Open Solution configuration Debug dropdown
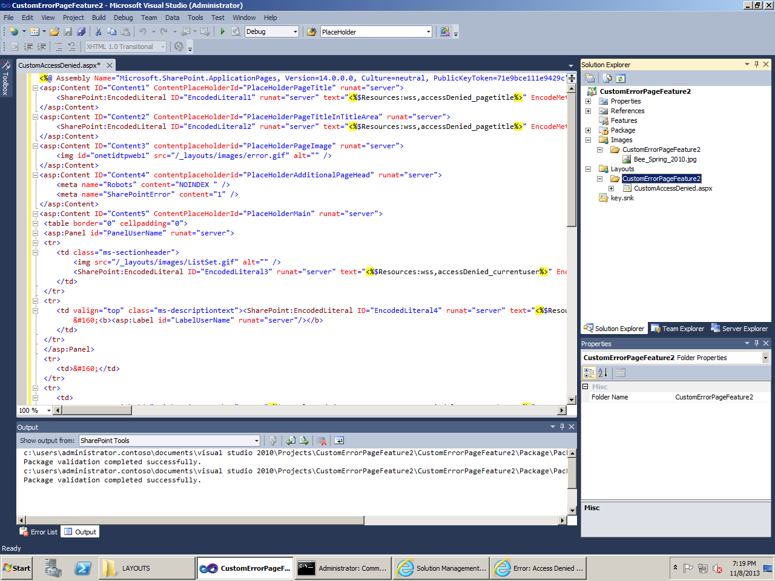775x581 pixels. pyautogui.click(x=295, y=31)
